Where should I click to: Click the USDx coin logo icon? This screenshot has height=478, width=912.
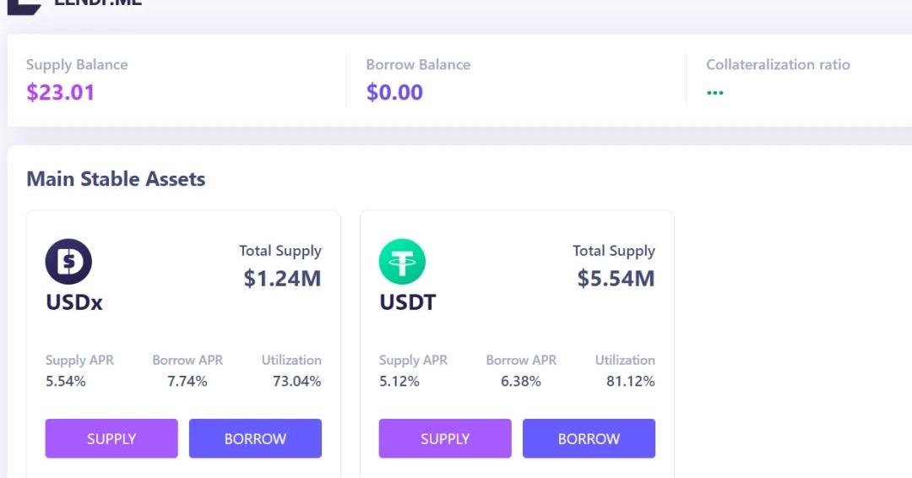pyautogui.click(x=68, y=262)
